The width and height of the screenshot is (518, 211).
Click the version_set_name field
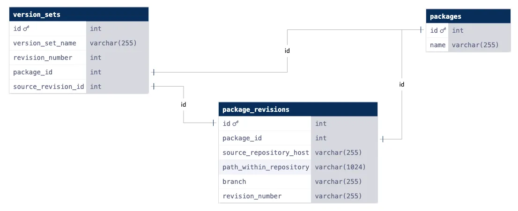point(44,43)
